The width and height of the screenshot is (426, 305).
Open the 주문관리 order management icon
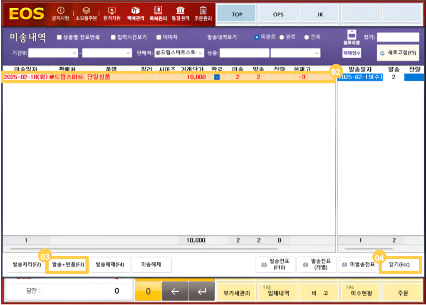203,14
